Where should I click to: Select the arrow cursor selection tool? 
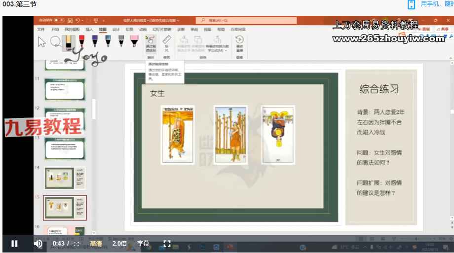[41, 42]
